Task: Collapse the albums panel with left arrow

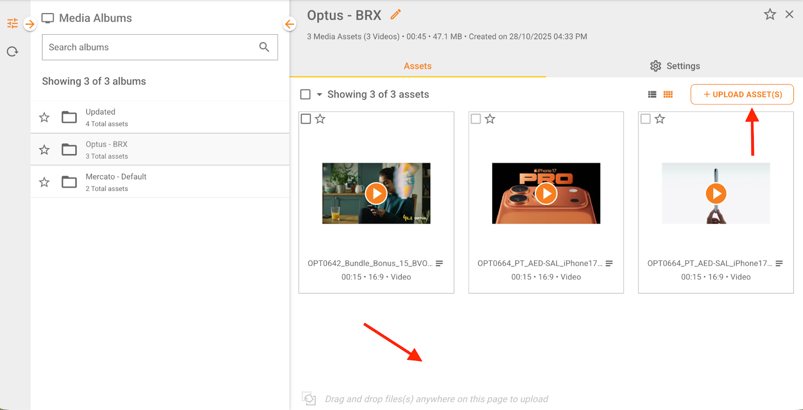Action: (x=290, y=24)
